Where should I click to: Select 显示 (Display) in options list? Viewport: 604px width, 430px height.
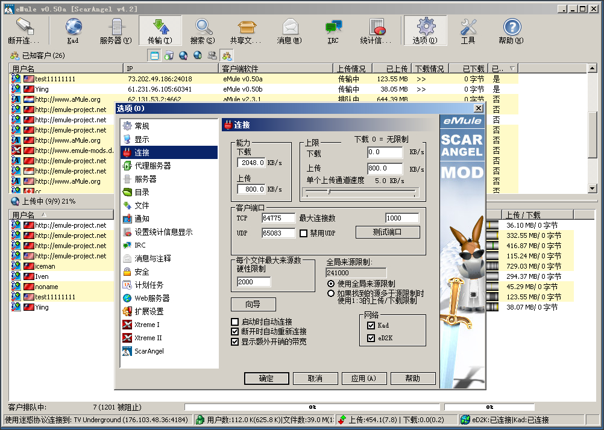coord(169,139)
